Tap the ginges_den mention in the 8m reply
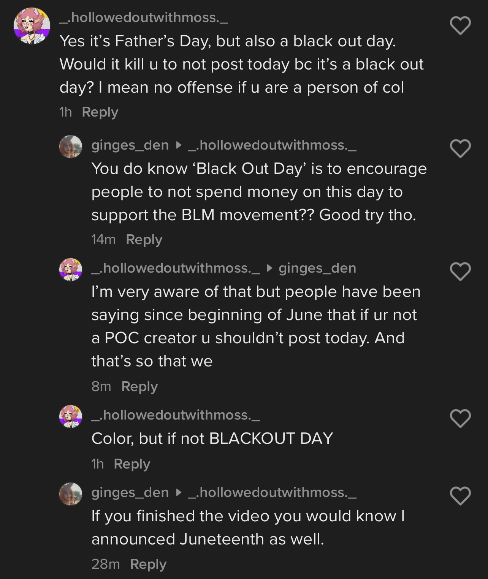The image size is (488, 579). click(317, 268)
